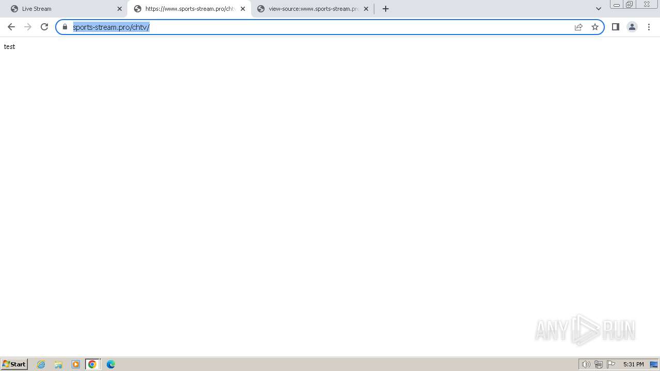Open the browser side panel
The height and width of the screenshot is (371, 660).
pyautogui.click(x=616, y=27)
